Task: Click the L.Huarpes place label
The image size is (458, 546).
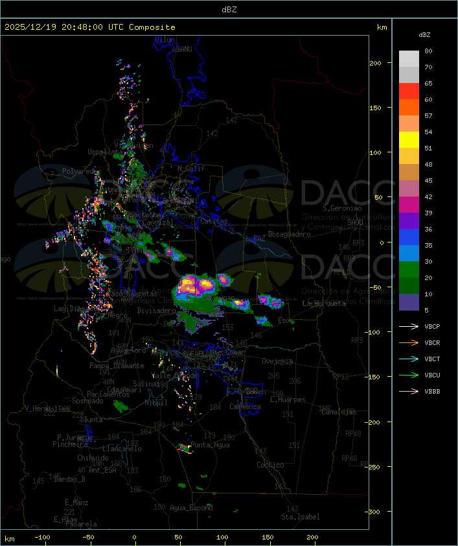Action: pos(288,399)
